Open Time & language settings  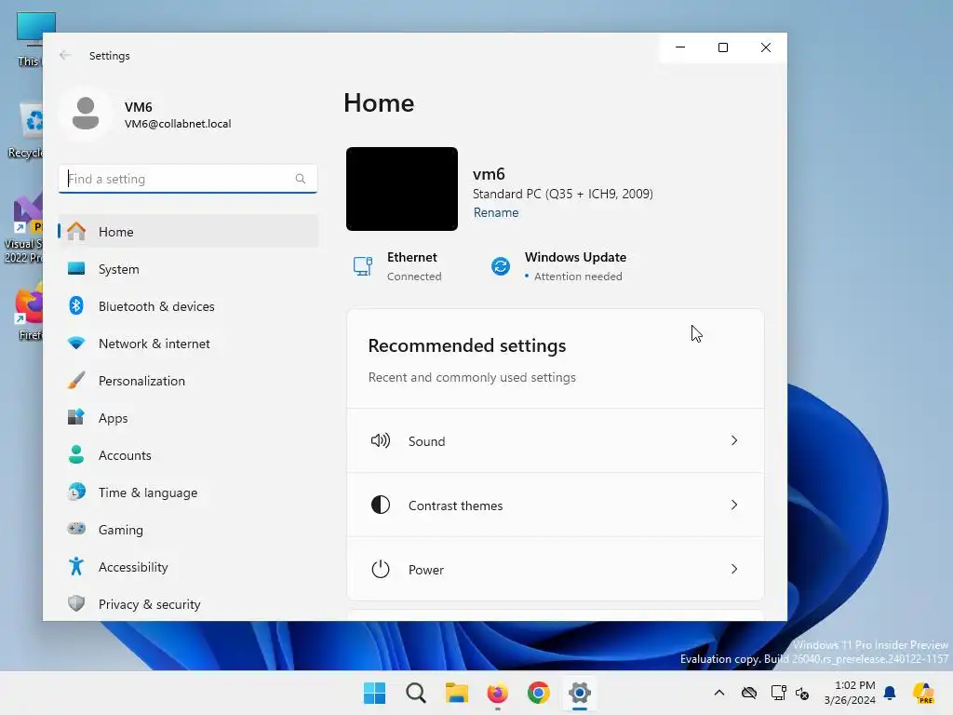[x=188, y=492]
